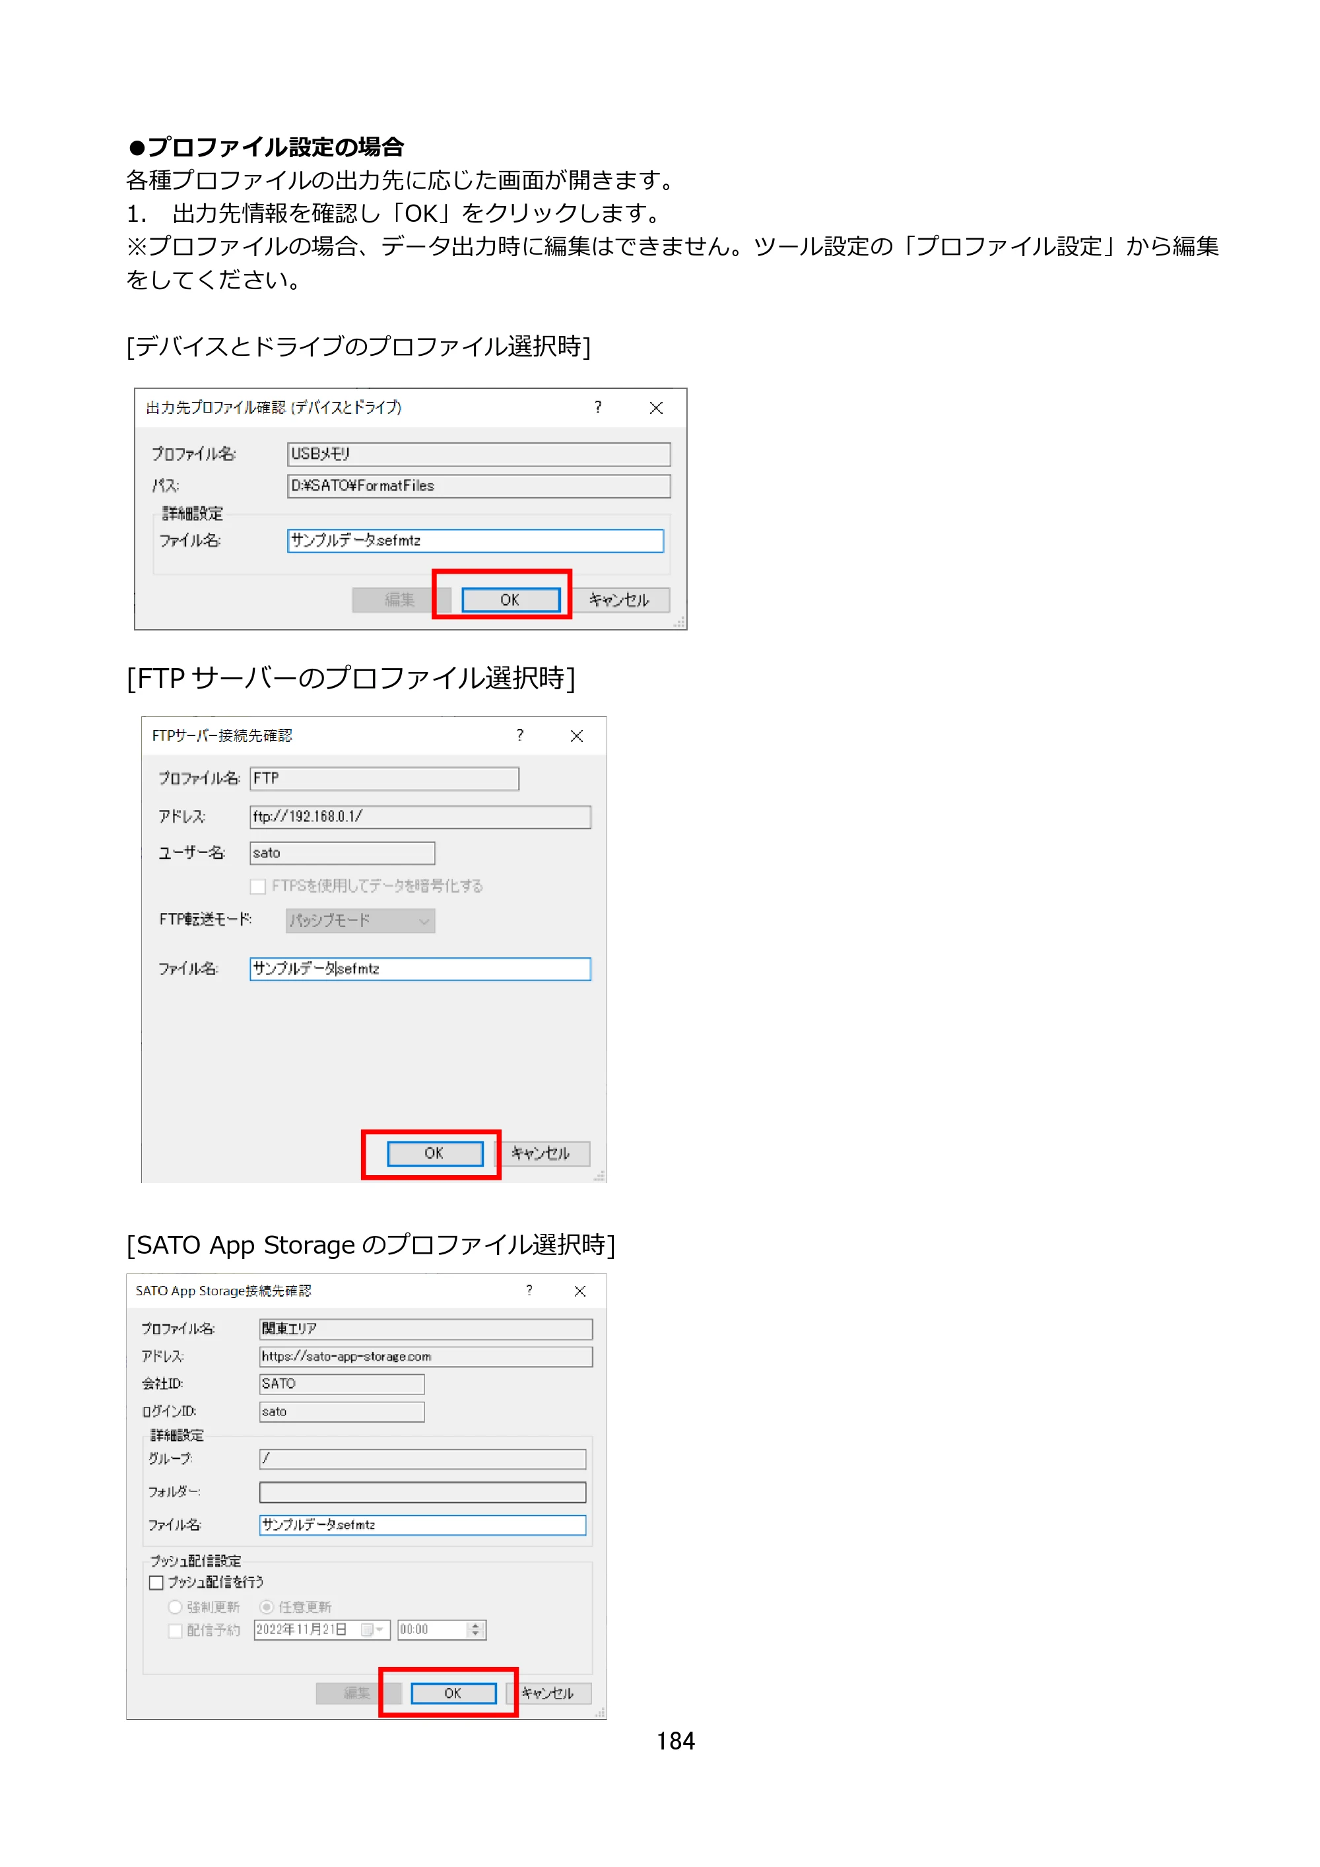Click the D:¥SATO¥FormatFiles path field
The image size is (1320, 1867).
click(478, 487)
